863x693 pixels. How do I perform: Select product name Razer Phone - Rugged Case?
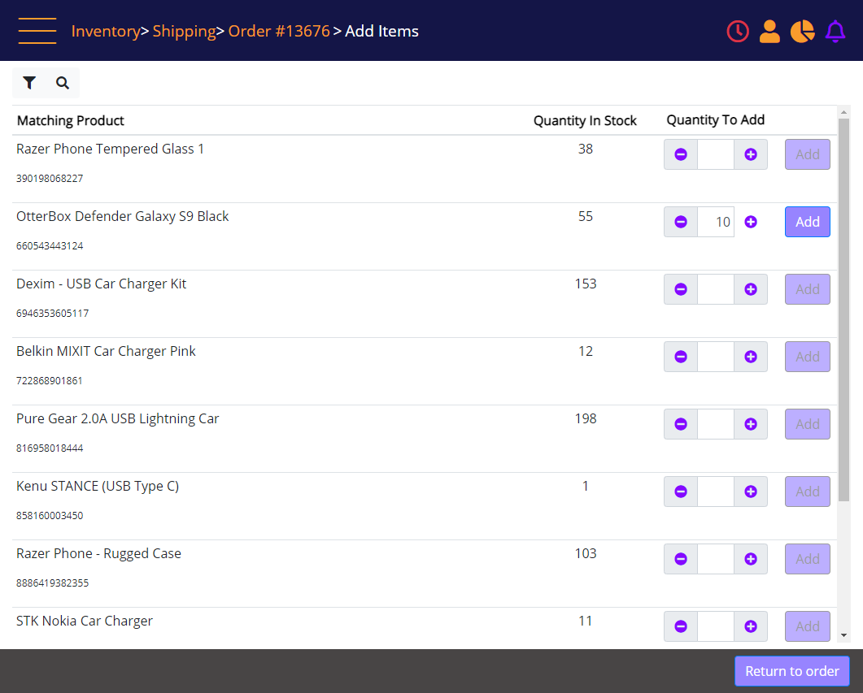98,553
